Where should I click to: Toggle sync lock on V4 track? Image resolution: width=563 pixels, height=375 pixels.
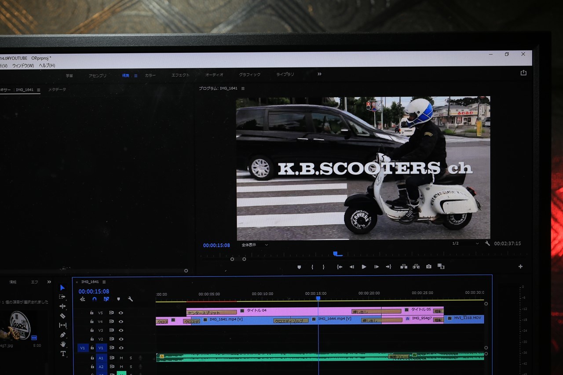111,322
